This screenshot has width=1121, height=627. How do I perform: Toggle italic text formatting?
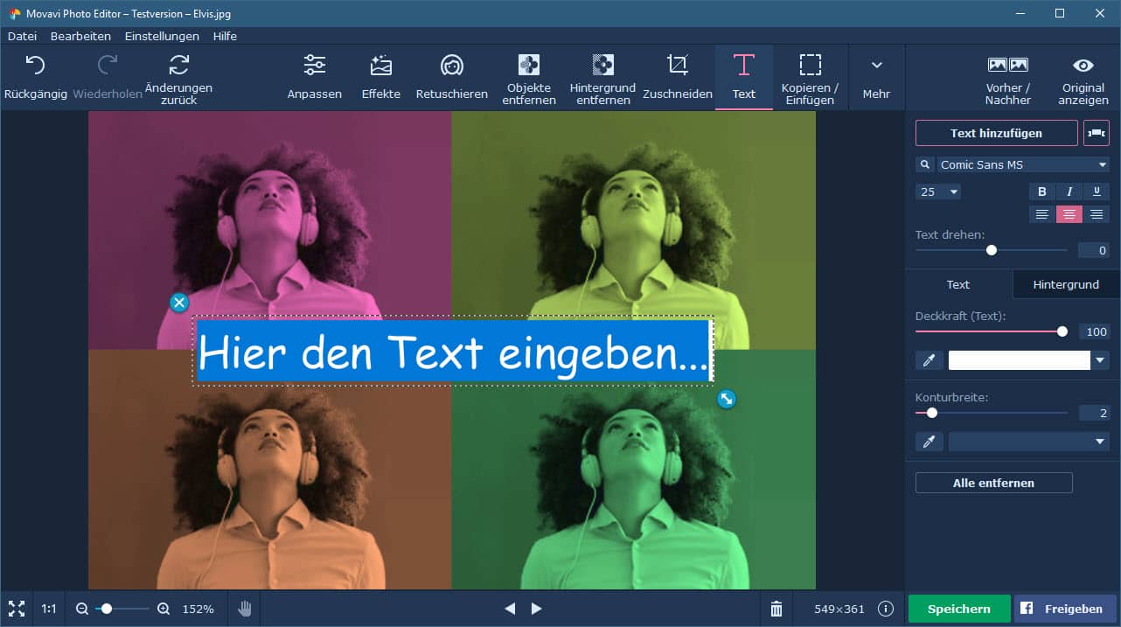tap(1069, 192)
